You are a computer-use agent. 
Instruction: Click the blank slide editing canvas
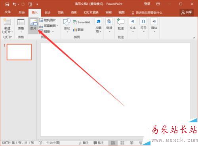point(115,90)
